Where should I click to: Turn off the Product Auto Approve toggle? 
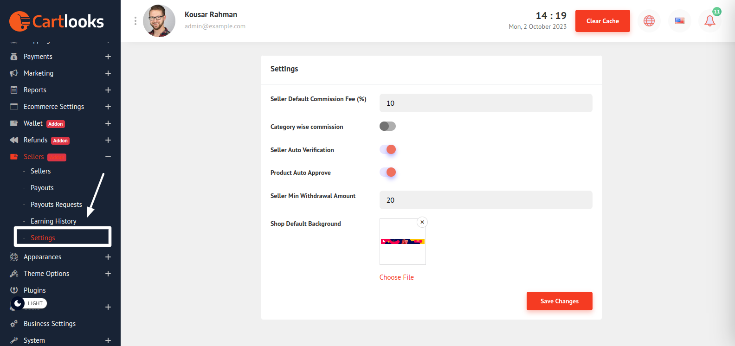(x=387, y=172)
